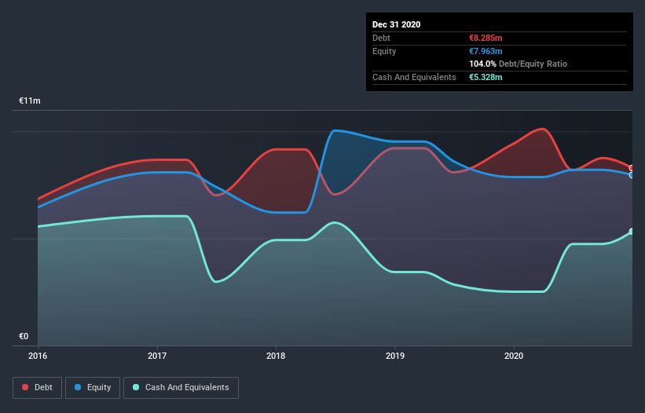Viewport: 645px width, 413px height.
Task: Click the 104.0% Debt/Equity Ratio text
Action: click(x=519, y=64)
